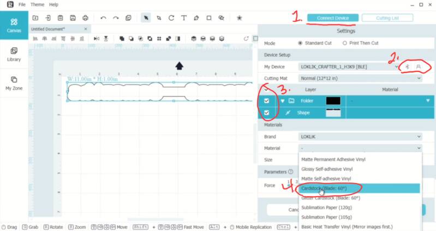Open the Cutting Mat dropdown

[360, 78]
